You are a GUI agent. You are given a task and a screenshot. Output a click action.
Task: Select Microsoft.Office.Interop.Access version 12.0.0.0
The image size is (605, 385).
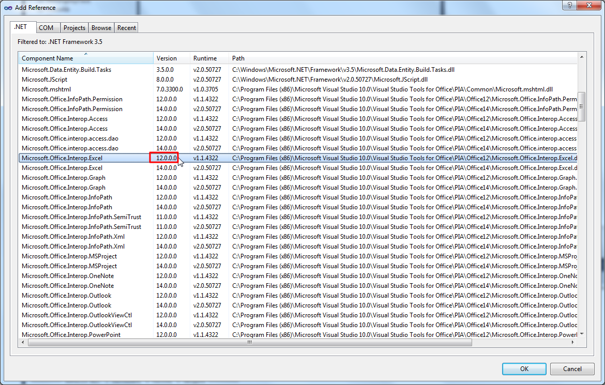point(298,119)
